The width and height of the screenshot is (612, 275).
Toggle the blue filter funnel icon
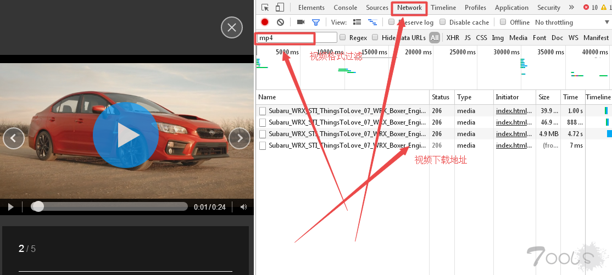pyautogui.click(x=316, y=23)
